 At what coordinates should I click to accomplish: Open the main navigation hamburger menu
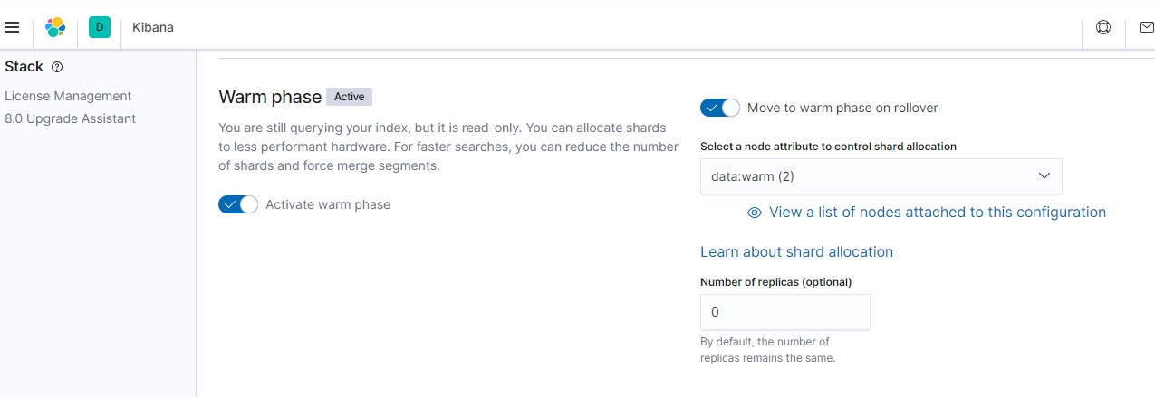pyautogui.click(x=12, y=27)
